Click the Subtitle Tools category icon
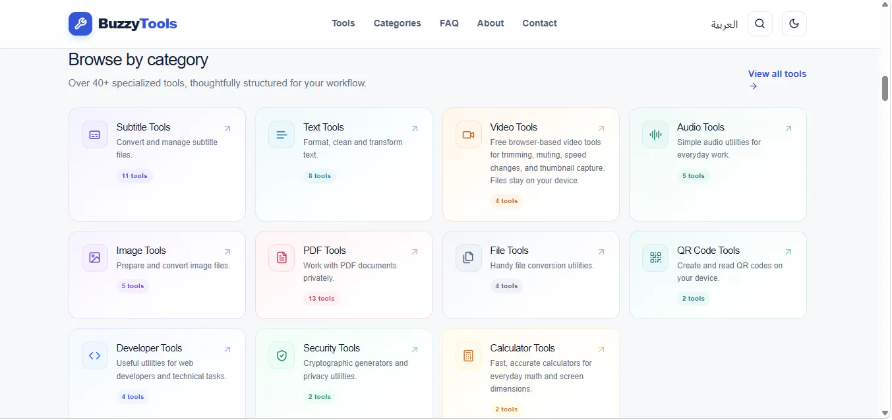This screenshot has height=420, width=892. tap(95, 135)
